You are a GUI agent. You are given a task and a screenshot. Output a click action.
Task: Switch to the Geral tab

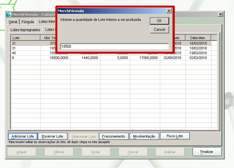[13, 22]
